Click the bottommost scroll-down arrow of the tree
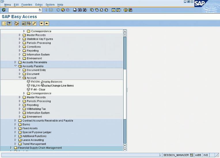The height and width of the screenshot is (158, 220). 125,149
